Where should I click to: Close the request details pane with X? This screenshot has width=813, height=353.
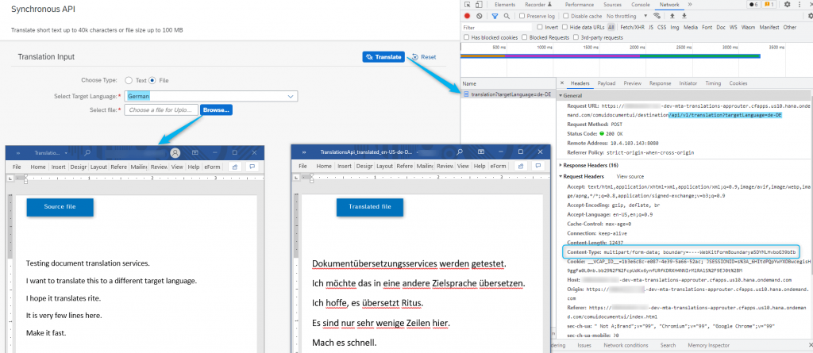[562, 83]
